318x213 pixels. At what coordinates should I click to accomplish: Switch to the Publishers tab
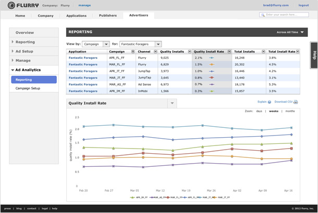108,16
